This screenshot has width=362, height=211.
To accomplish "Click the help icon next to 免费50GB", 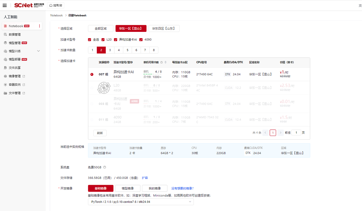I will click(105, 167).
